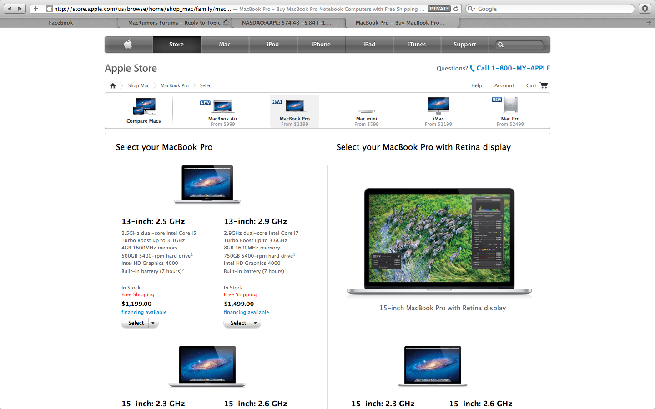Image resolution: width=655 pixels, height=409 pixels.
Task: Open a new tab with the tab bar plus
Action: [x=649, y=22]
